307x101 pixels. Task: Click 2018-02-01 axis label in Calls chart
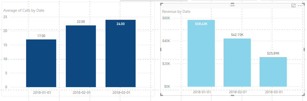coord(82,92)
